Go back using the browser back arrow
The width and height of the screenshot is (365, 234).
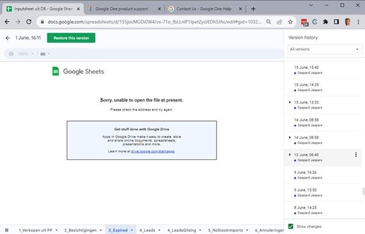click(7, 22)
